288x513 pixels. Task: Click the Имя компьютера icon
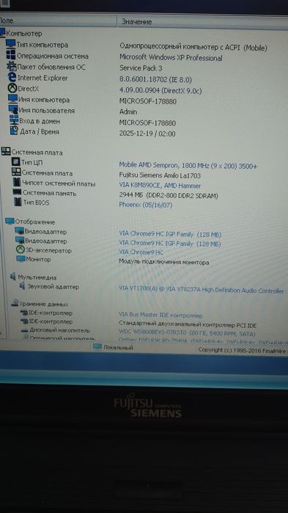pyautogui.click(x=13, y=99)
